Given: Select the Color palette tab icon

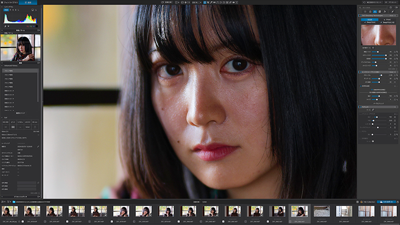Looking at the screenshot, I should coord(370,11).
